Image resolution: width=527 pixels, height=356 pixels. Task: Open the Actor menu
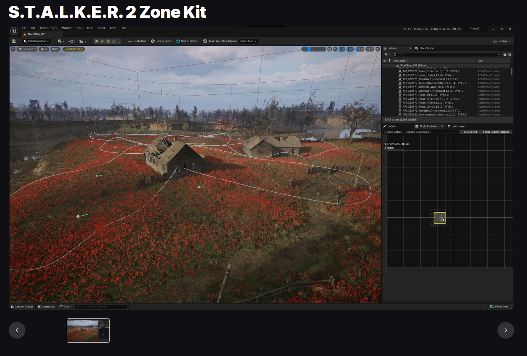tap(113, 28)
